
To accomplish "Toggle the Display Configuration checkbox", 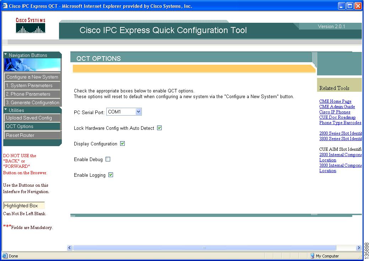I will [122, 144].
